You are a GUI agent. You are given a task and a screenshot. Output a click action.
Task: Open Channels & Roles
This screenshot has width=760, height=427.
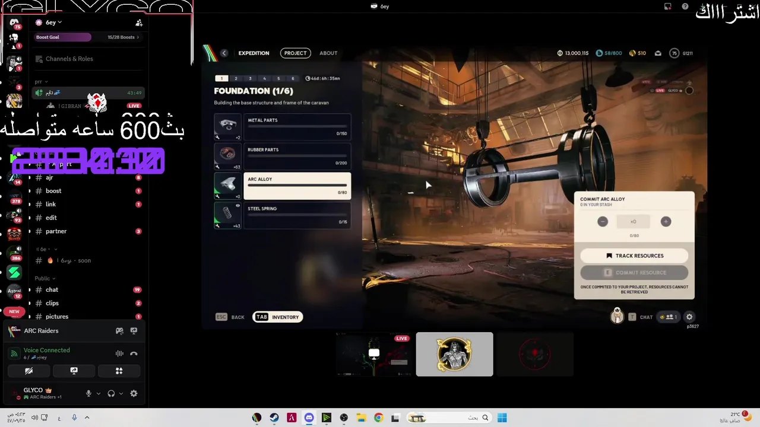pos(87,59)
